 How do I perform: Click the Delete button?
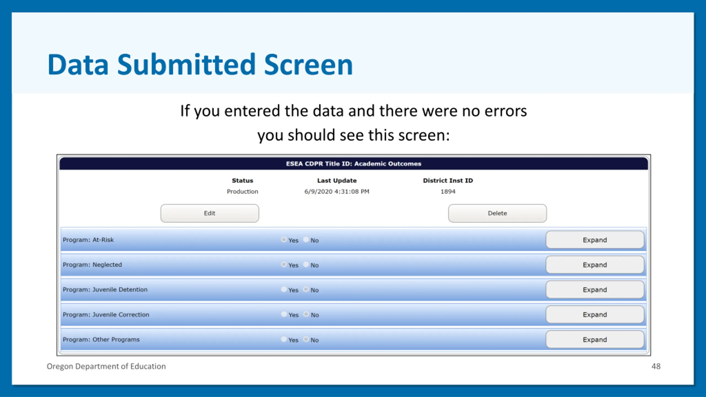[x=497, y=213]
